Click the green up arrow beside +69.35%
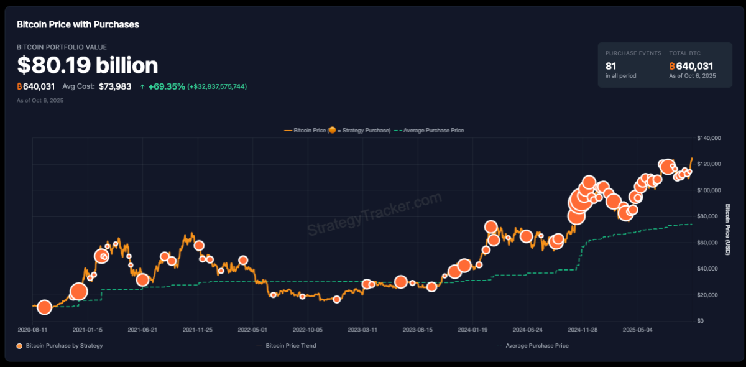Screen dimensions: 746x367 coord(142,86)
